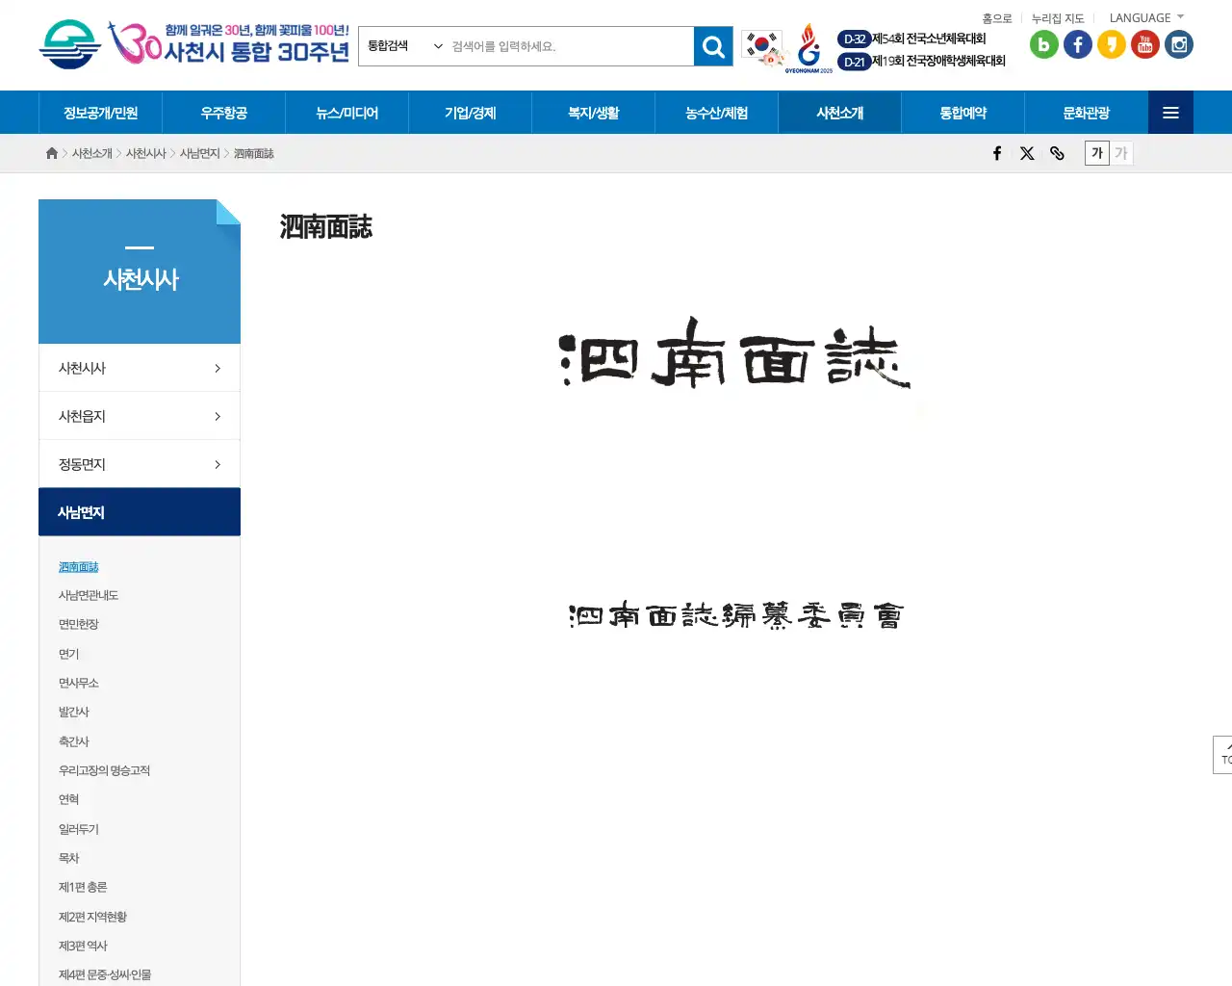Enable larger font with highlighted 가 button
1232x986 pixels.
coord(1096,152)
